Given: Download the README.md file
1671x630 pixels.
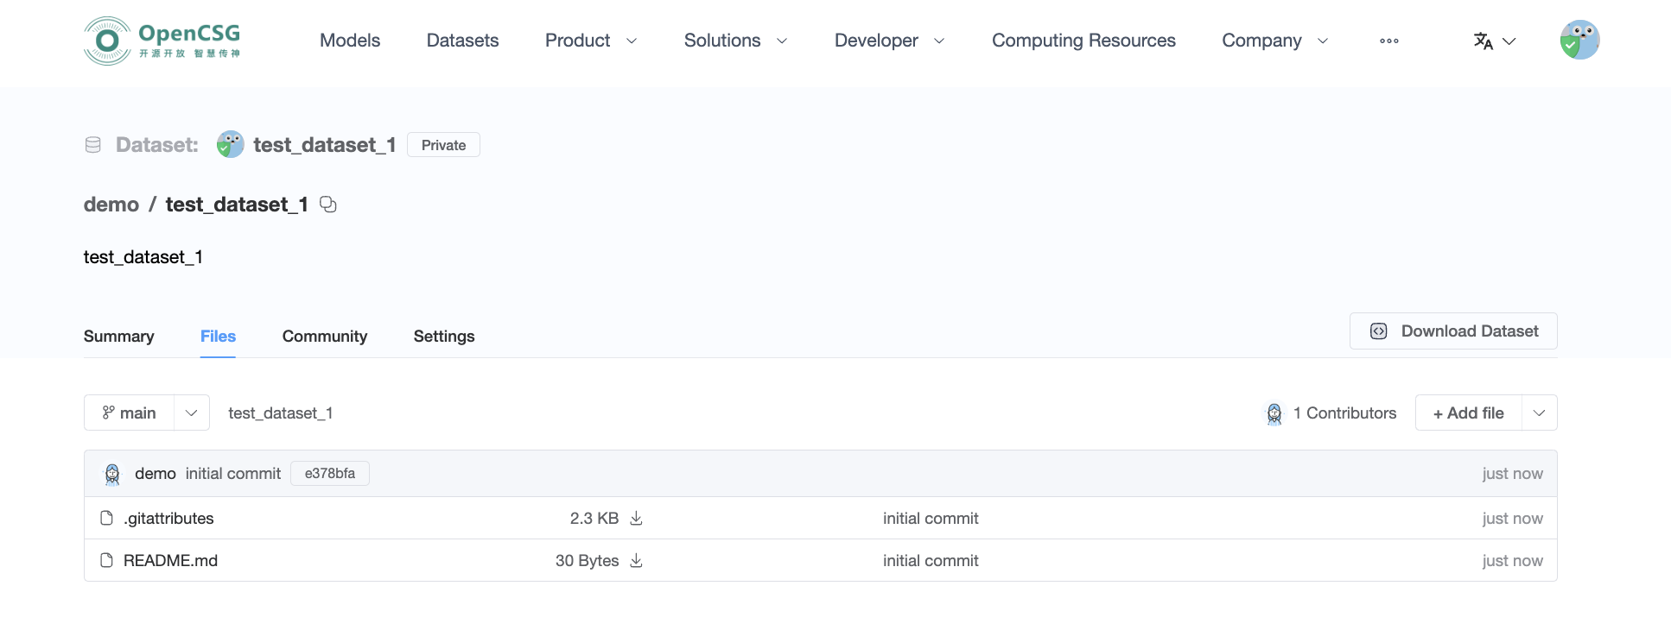Looking at the screenshot, I should tap(636, 560).
